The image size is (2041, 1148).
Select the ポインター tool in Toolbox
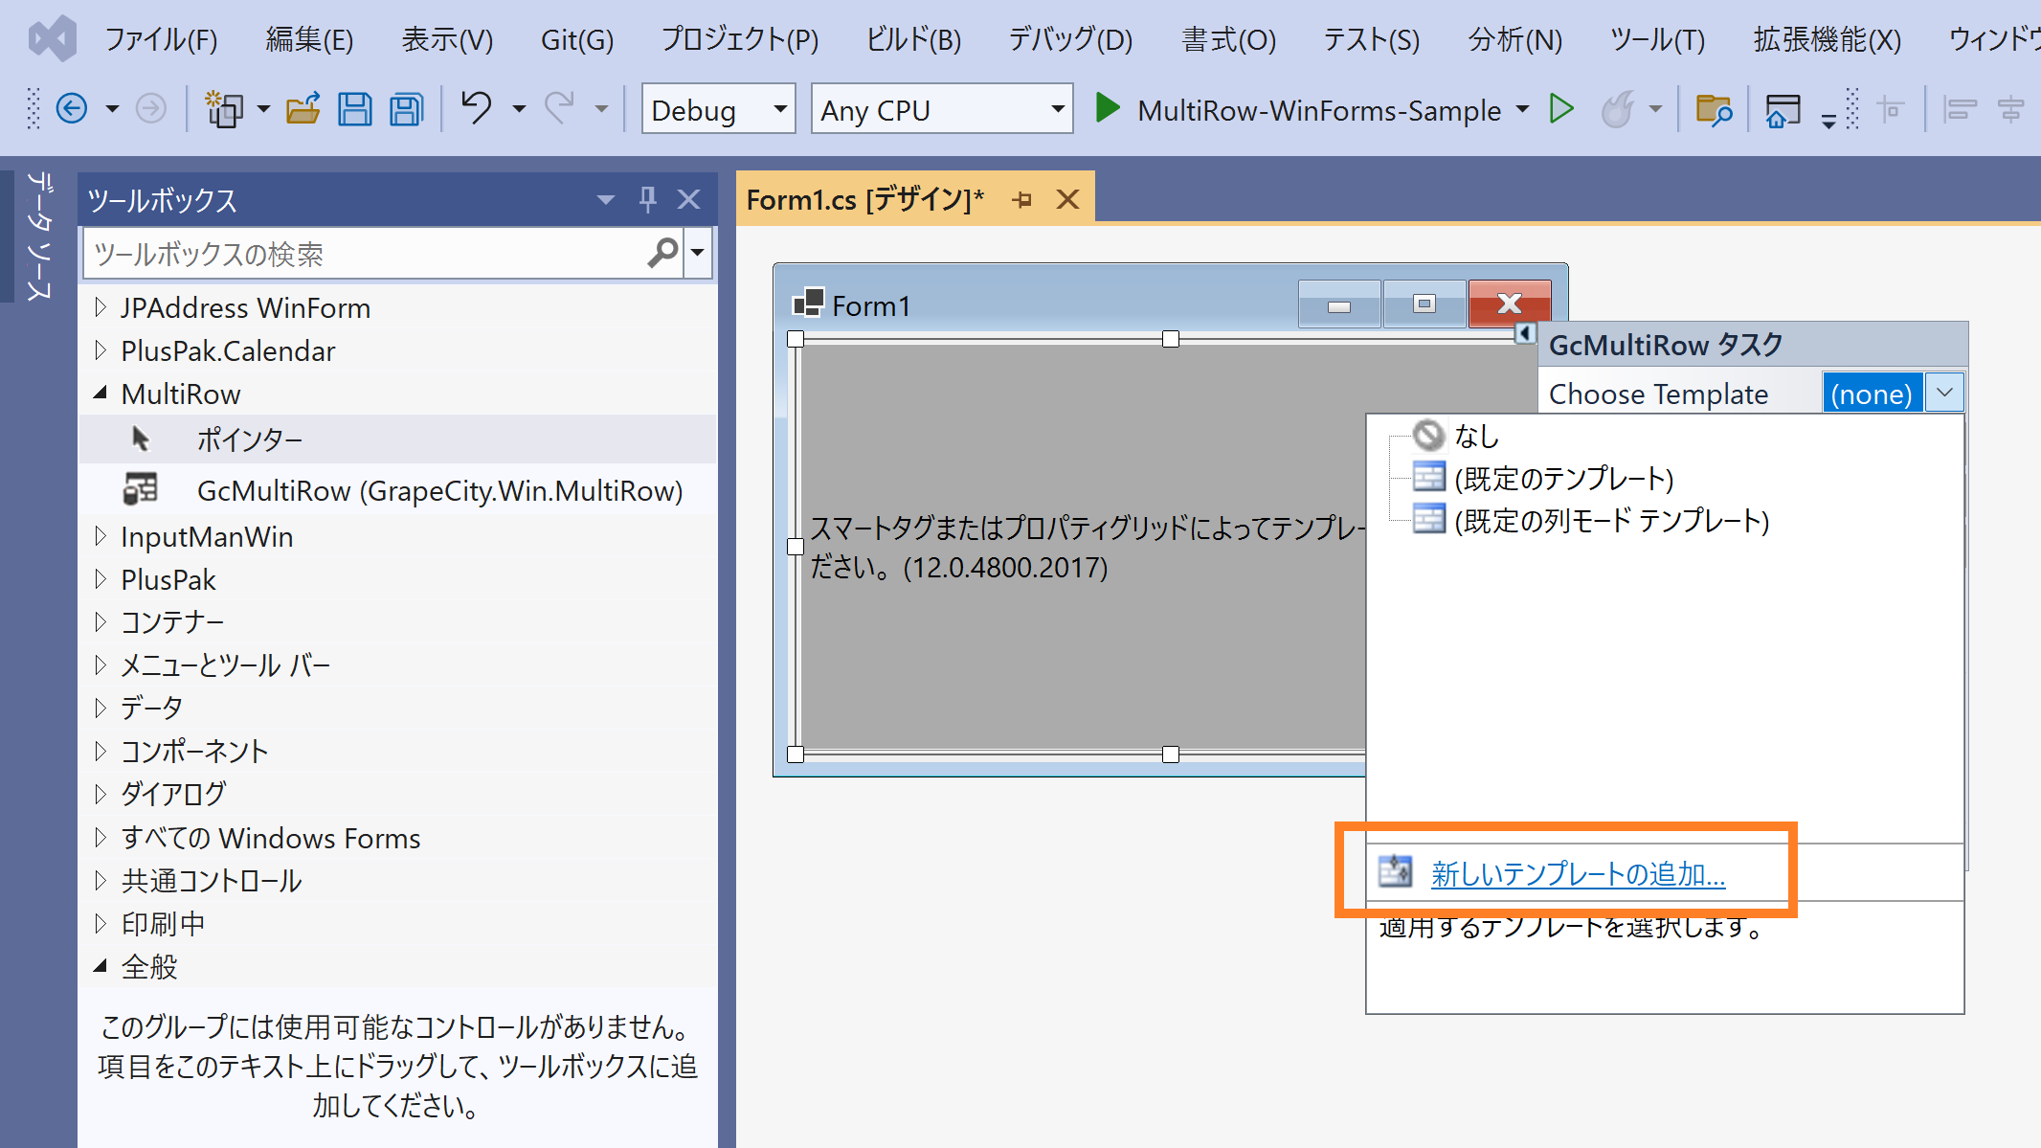[397, 439]
